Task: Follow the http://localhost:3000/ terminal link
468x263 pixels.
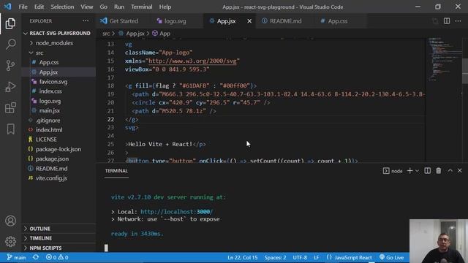Action: 176,212
